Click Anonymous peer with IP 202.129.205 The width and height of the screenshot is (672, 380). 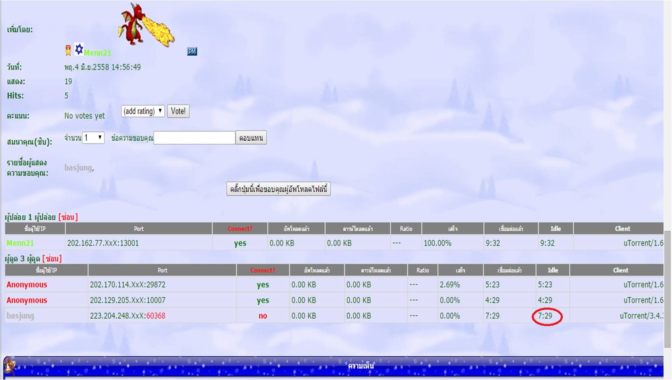coord(27,300)
